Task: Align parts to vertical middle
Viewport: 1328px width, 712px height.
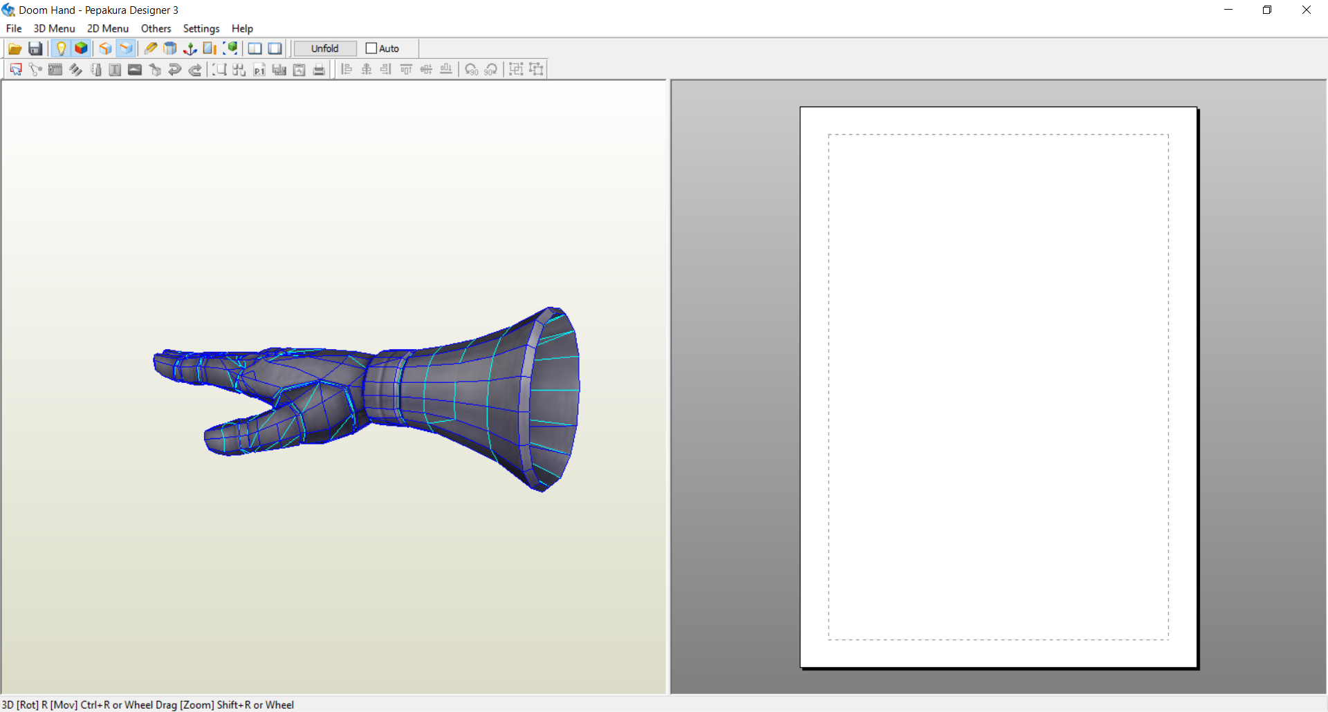Action: point(426,69)
